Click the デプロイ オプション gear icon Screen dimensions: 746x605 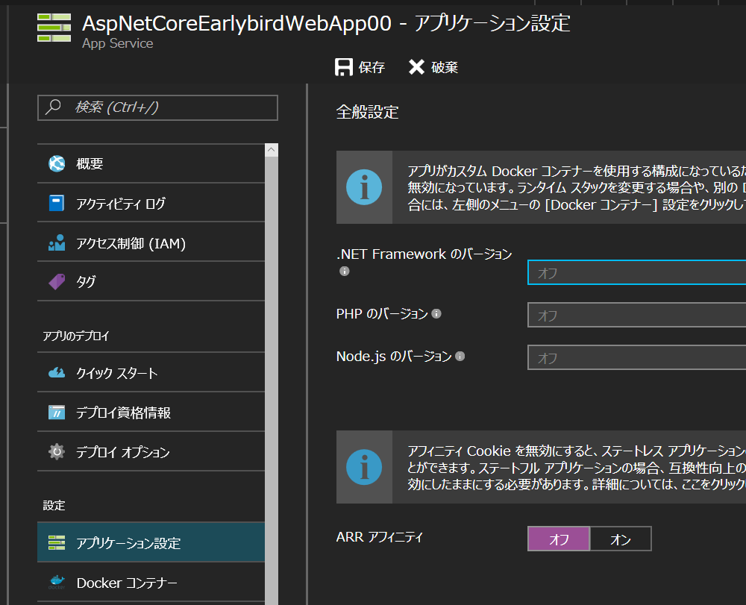pyautogui.click(x=57, y=451)
